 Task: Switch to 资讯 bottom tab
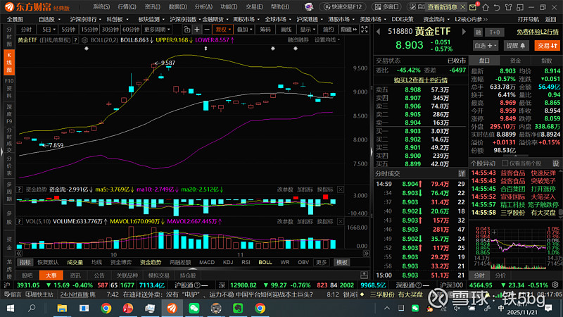click(x=75, y=275)
